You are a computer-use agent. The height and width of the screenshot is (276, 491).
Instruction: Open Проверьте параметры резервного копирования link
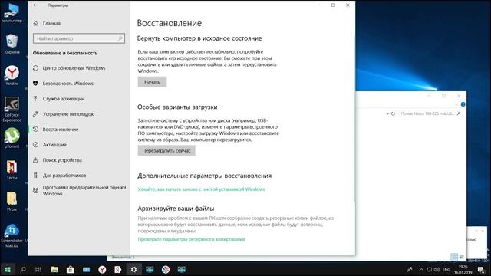pos(191,239)
